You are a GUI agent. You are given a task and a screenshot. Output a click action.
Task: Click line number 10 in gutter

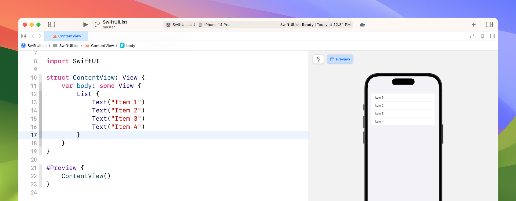pos(34,78)
